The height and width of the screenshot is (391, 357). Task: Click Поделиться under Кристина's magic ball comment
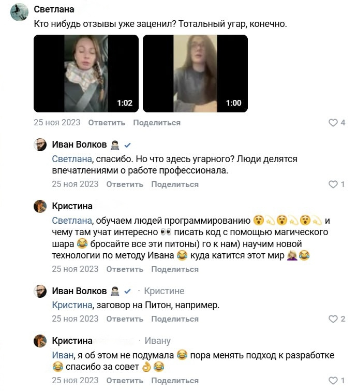coord(175,269)
